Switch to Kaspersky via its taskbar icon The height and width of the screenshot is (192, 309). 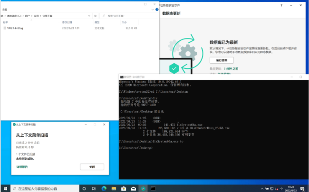[x=143, y=189]
